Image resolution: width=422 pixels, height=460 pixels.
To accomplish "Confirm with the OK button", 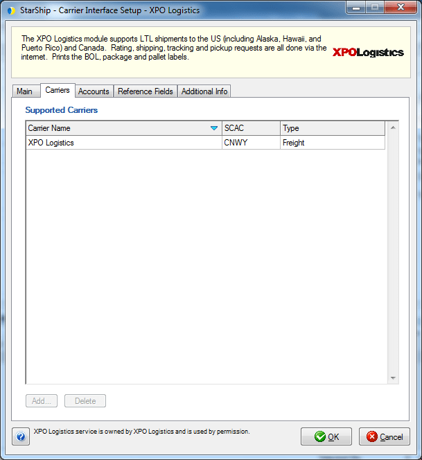I will [x=326, y=436].
